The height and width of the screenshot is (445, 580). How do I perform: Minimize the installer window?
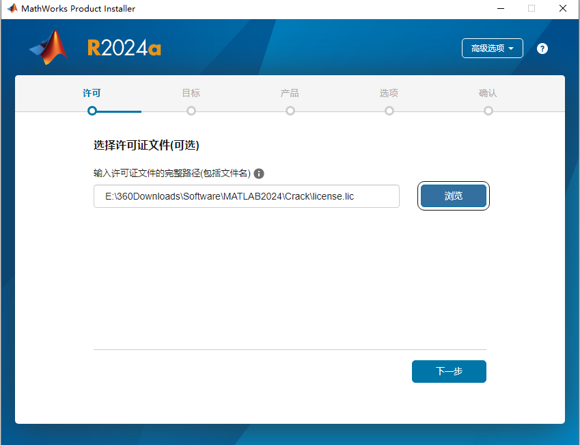pyautogui.click(x=501, y=8)
